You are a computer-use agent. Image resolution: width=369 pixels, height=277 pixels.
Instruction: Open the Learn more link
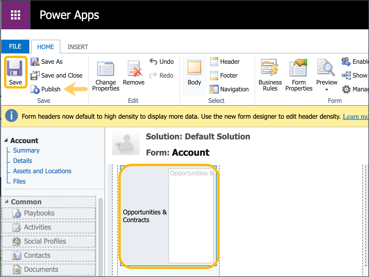click(355, 116)
